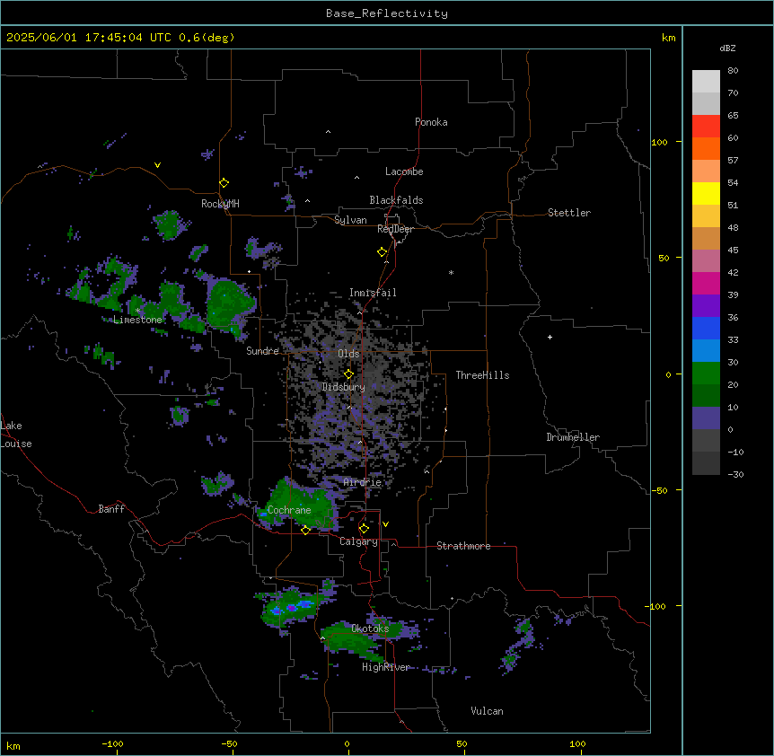Click the Okotoks town label
This screenshot has height=756, width=774.
pyautogui.click(x=370, y=629)
